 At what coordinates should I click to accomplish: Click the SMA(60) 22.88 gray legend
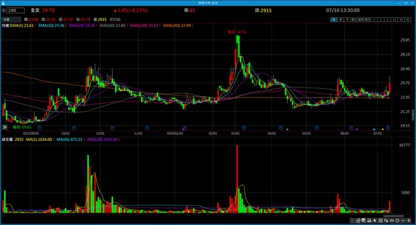click(x=112, y=26)
